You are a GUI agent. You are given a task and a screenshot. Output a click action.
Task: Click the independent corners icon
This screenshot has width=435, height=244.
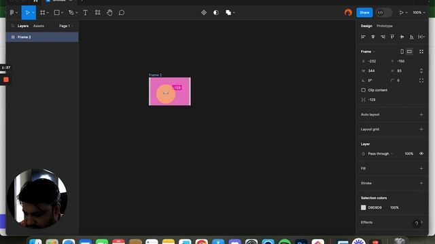pos(421,81)
